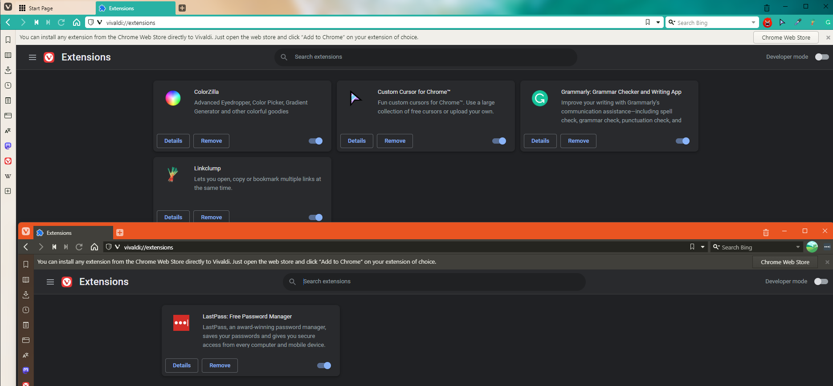Screen dimensions: 833x386
Task: Click rewind button in back window toolbar
Action: pyautogui.click(x=37, y=22)
